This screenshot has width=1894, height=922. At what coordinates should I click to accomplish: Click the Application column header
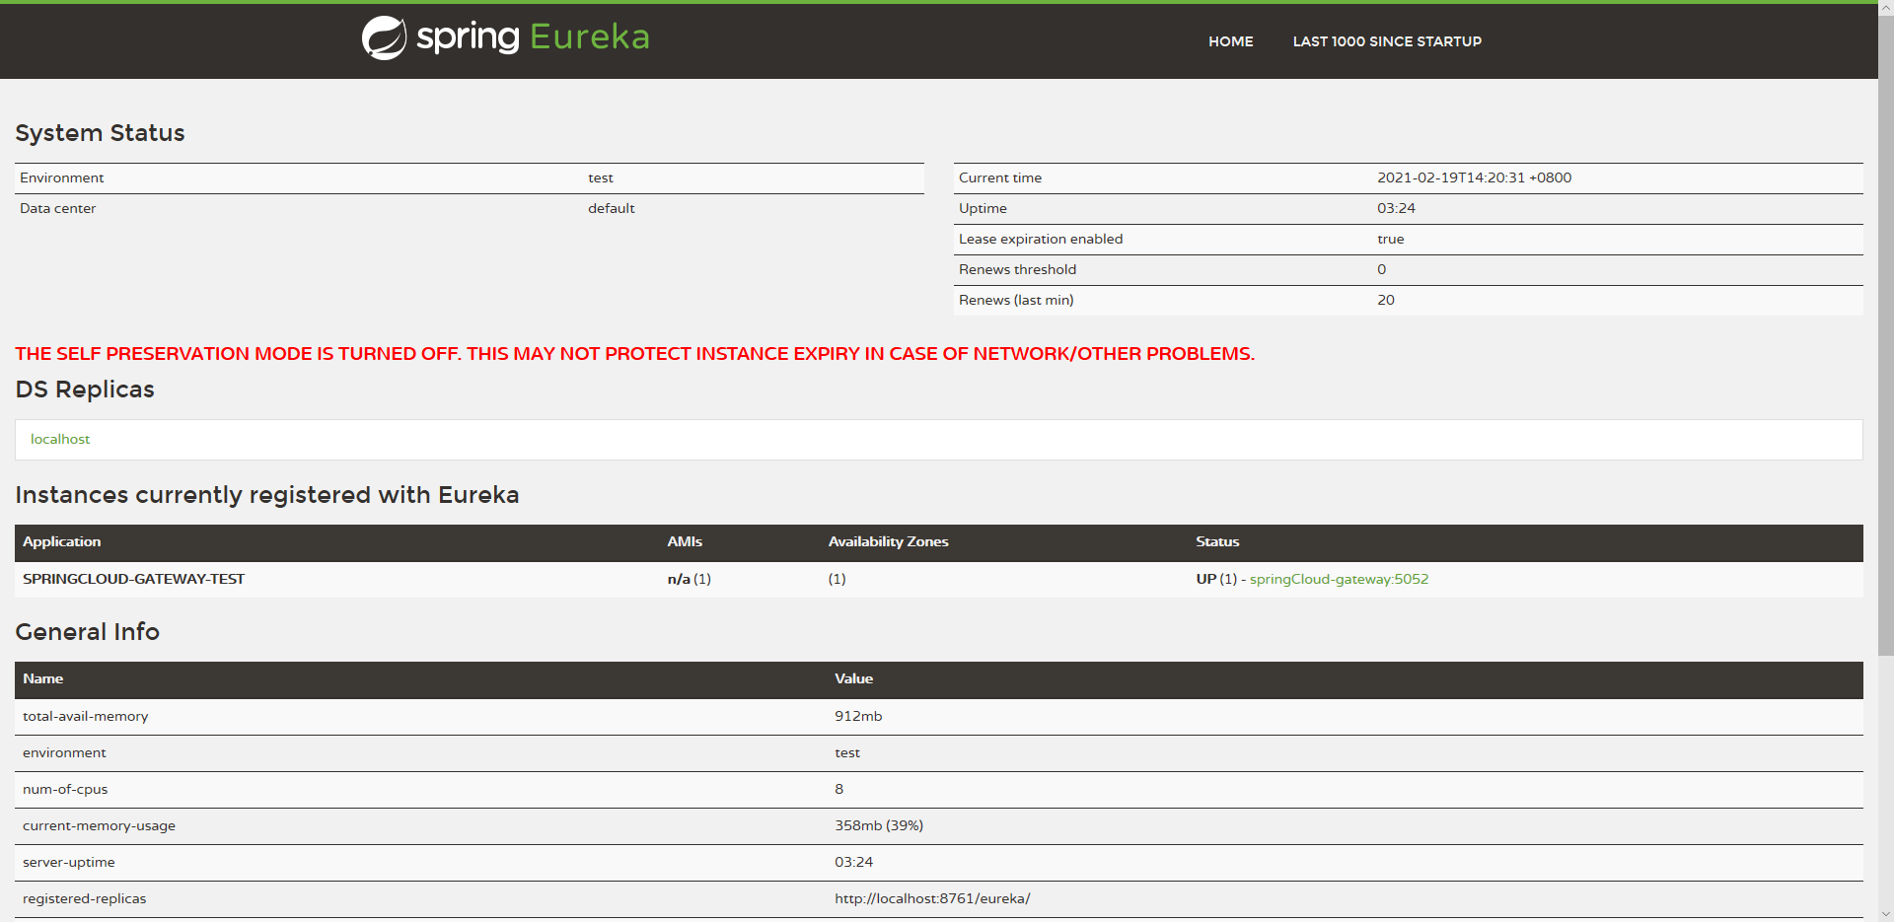[61, 541]
